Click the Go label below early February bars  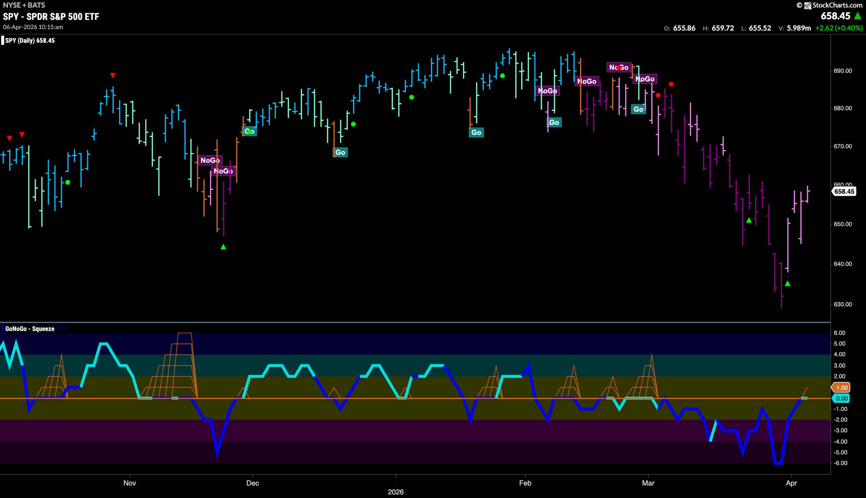click(x=554, y=122)
